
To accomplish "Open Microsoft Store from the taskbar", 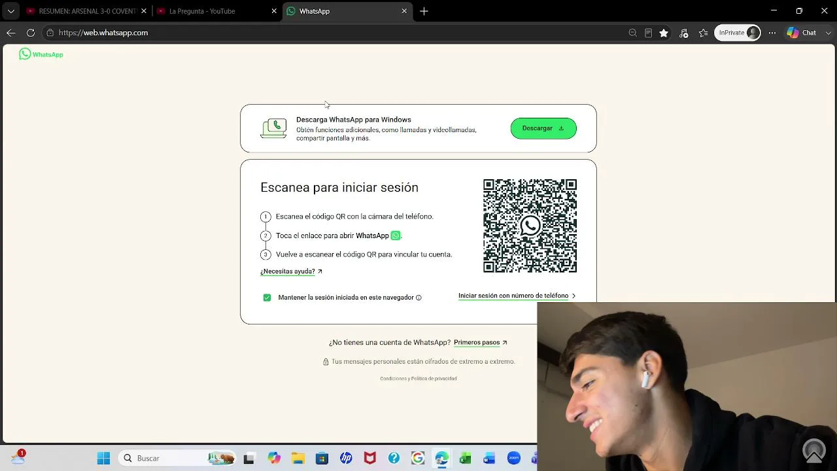I will tap(322, 459).
